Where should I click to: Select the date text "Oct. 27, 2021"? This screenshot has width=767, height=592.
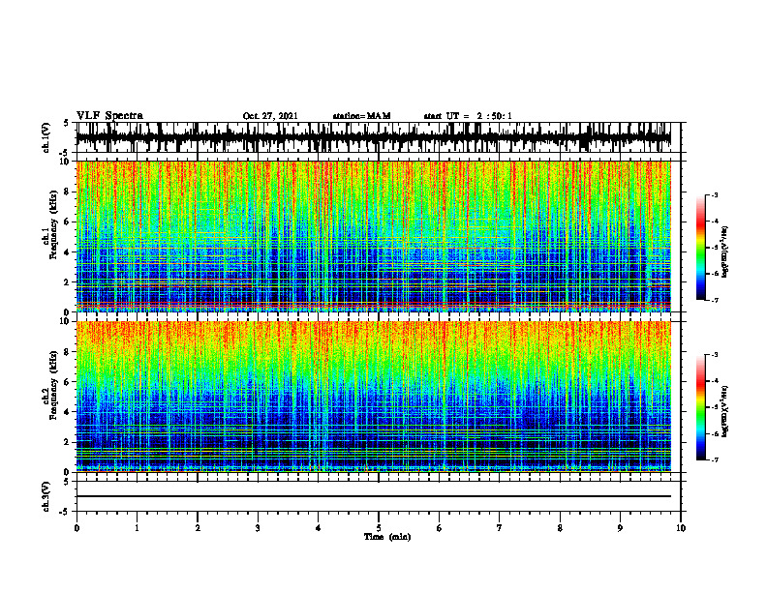[270, 116]
